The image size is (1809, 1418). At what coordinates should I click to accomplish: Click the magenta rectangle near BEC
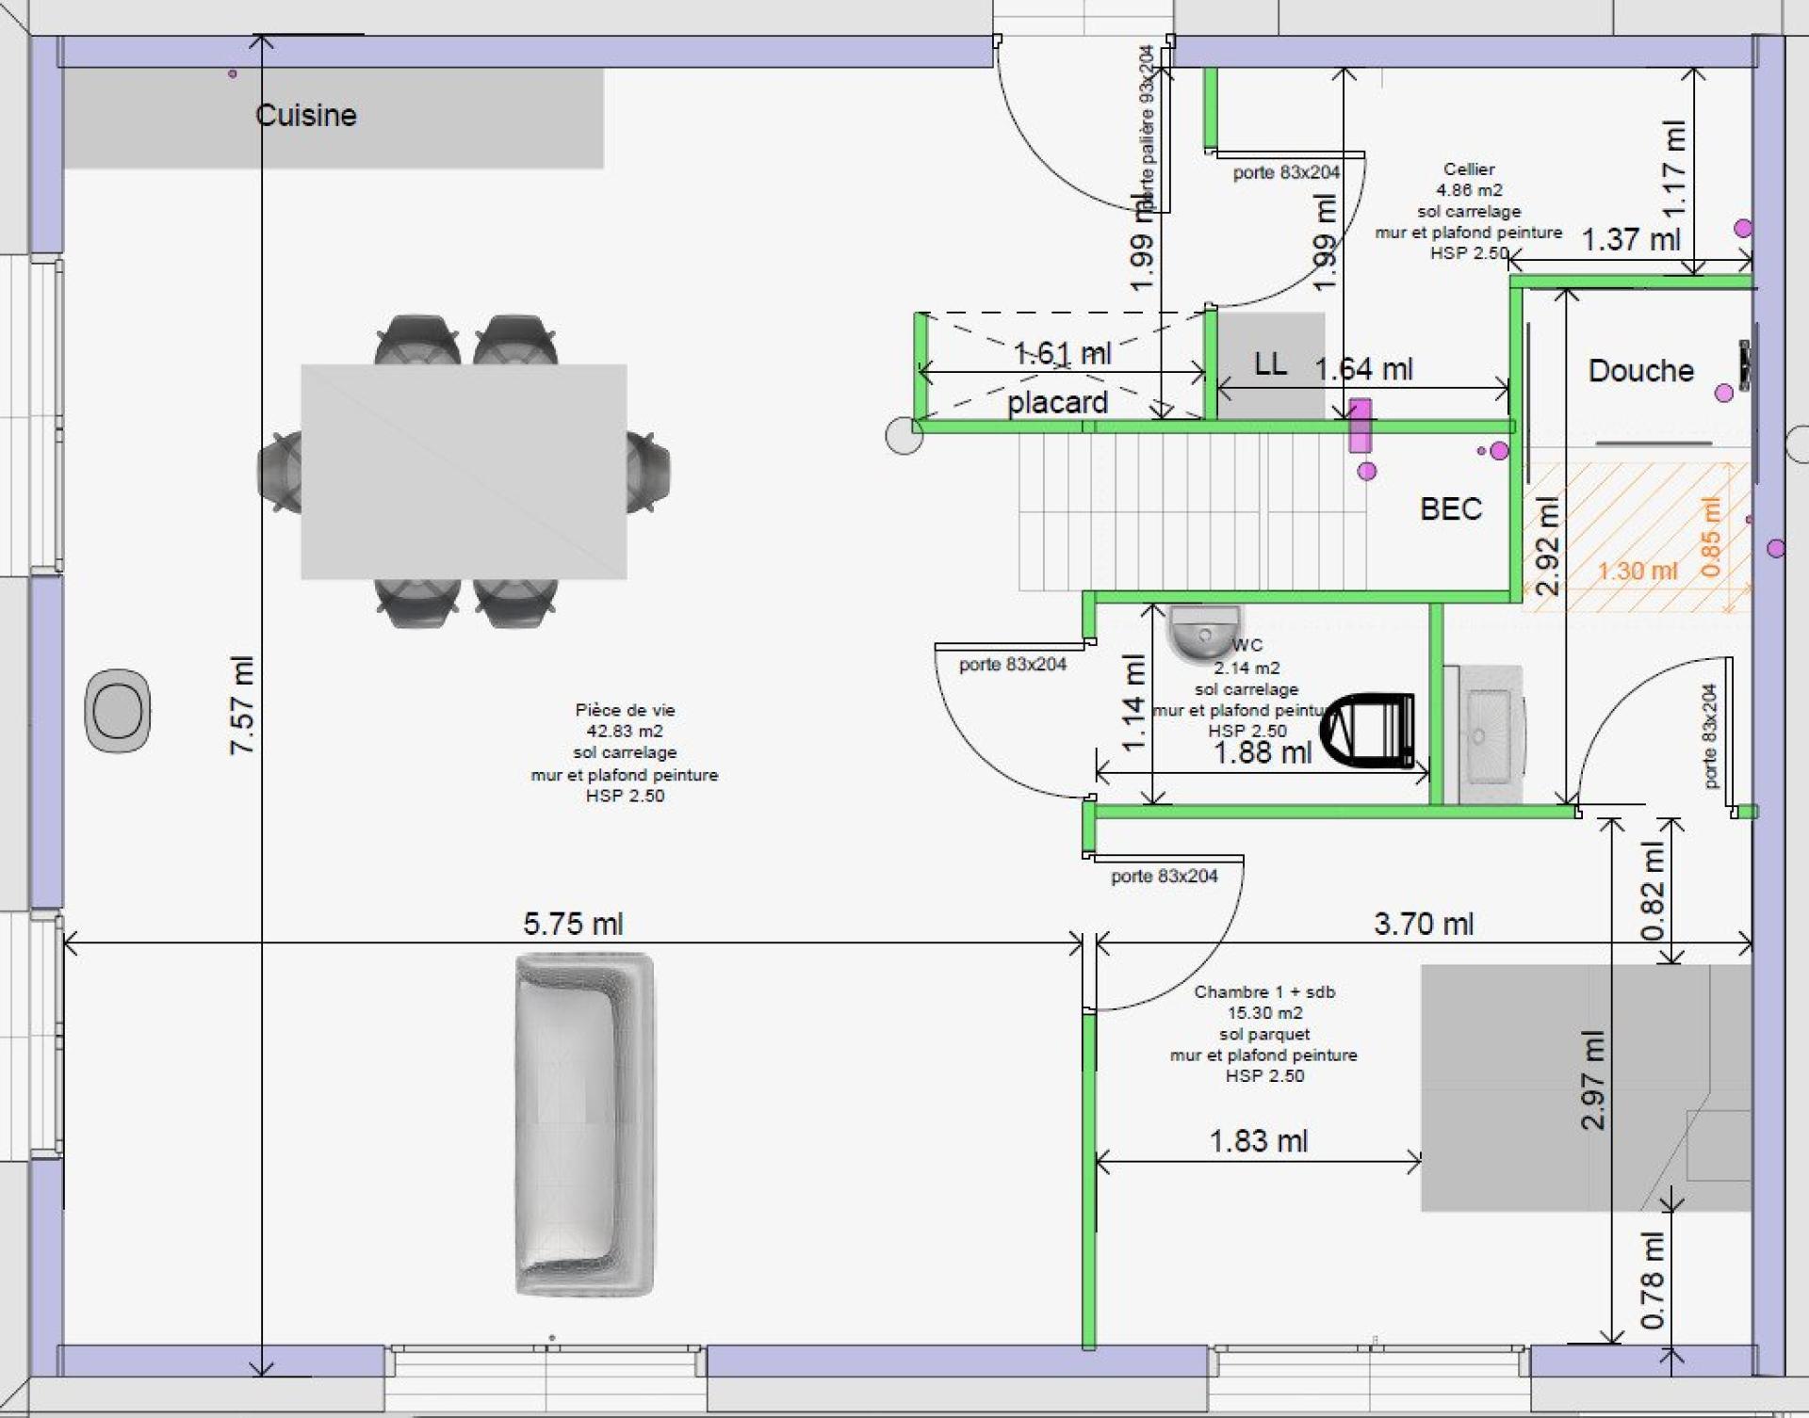click(x=1360, y=426)
